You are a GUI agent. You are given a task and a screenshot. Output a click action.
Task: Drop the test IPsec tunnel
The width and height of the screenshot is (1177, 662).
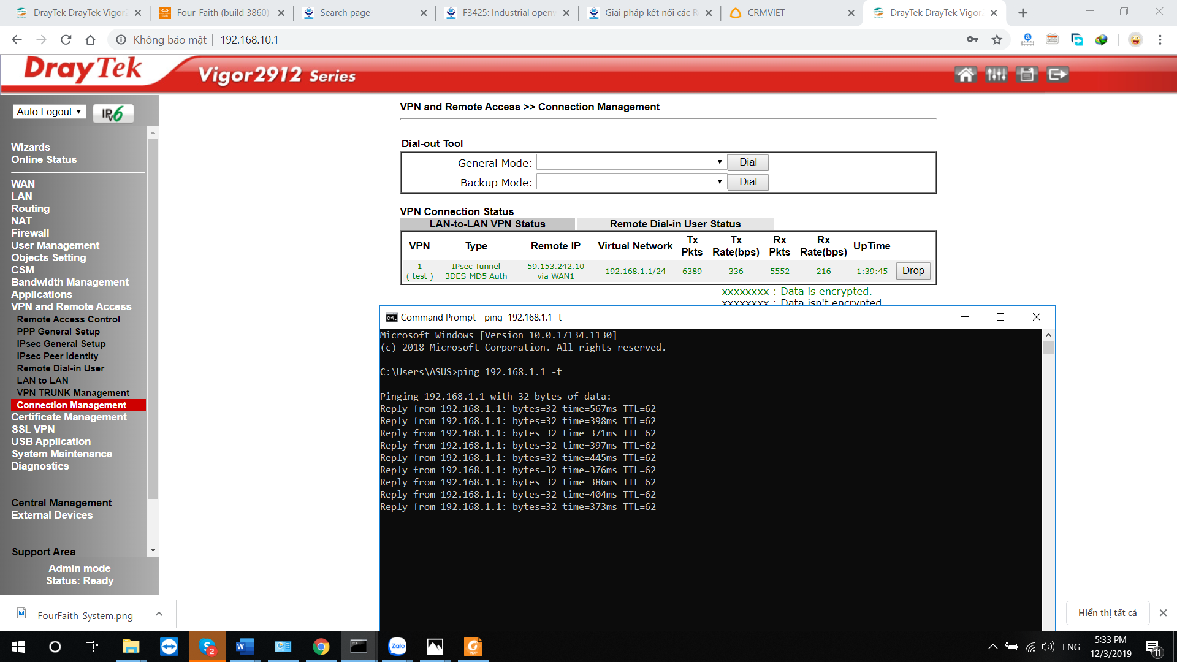(913, 271)
